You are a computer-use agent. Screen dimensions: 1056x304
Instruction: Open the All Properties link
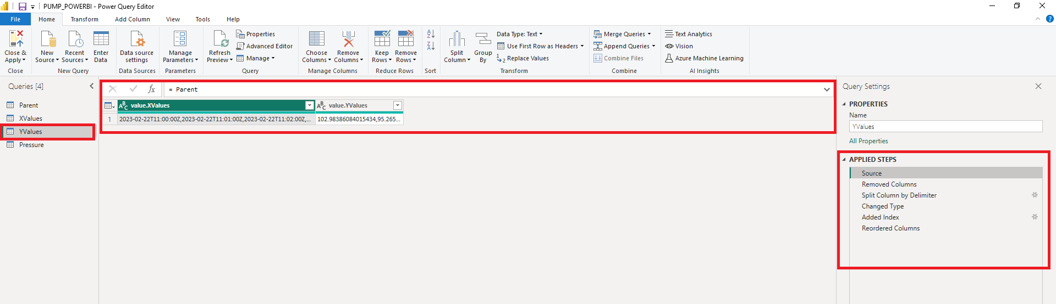[x=868, y=141]
